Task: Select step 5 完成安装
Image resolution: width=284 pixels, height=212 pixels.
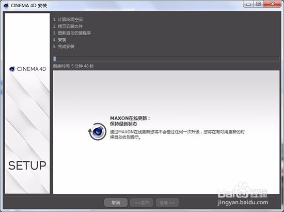Action: 64,47
